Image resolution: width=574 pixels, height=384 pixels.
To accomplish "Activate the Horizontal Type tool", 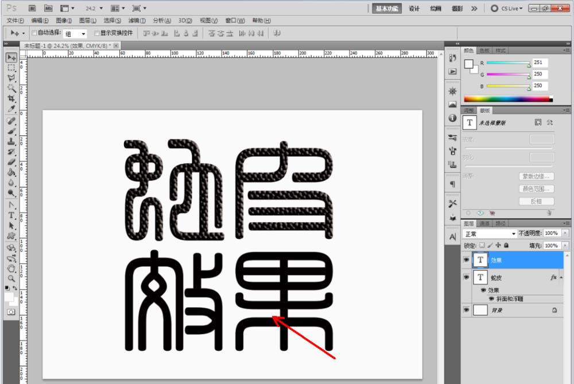I will coord(11,214).
